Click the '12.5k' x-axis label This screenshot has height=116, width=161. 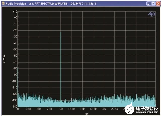(71, 109)
